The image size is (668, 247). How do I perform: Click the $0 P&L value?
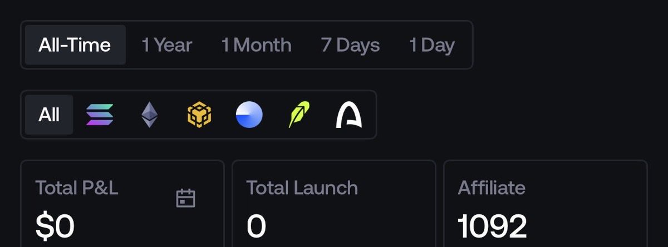tap(55, 226)
